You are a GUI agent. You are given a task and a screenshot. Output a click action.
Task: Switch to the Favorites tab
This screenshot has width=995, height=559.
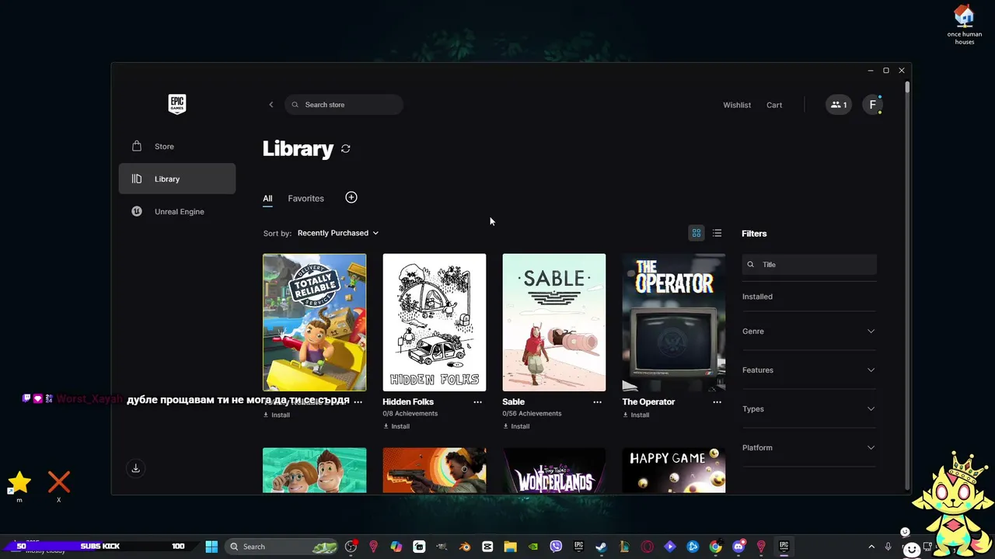coord(305,198)
